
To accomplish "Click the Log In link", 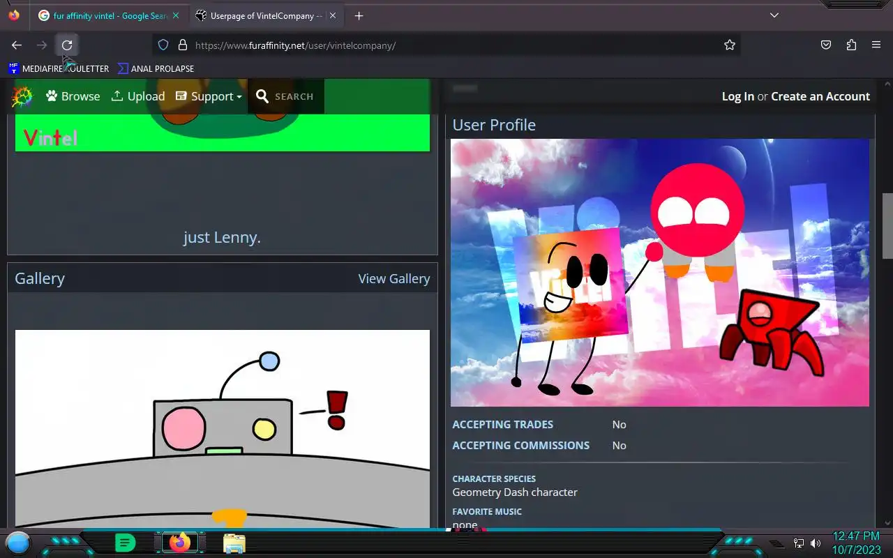I will (x=738, y=96).
